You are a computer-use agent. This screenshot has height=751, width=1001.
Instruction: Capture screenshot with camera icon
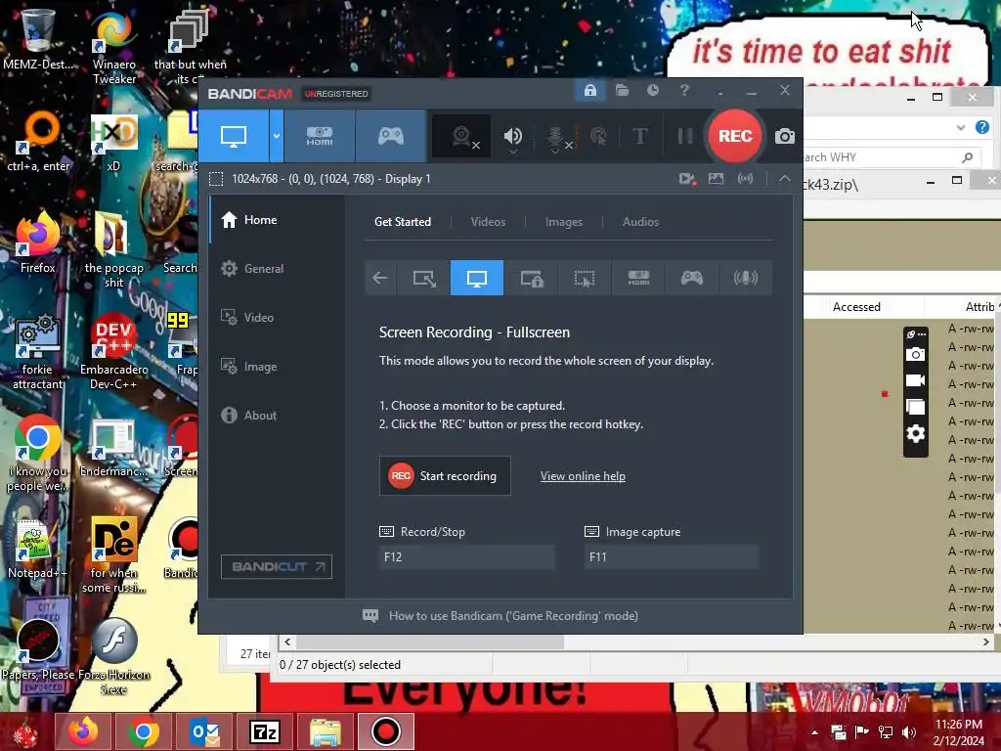coord(785,136)
